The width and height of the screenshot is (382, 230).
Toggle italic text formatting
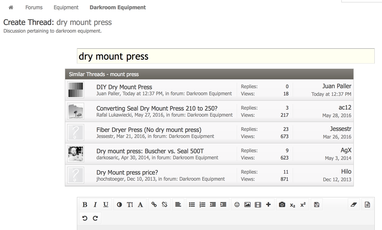[95, 205]
